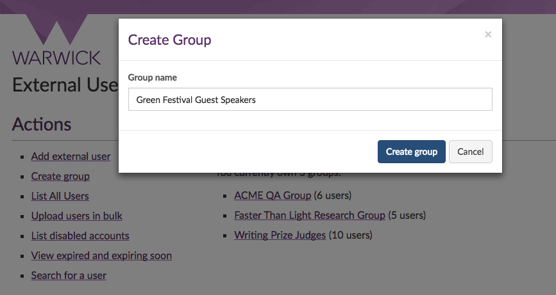Click the 10 users count text

[x=350, y=235]
